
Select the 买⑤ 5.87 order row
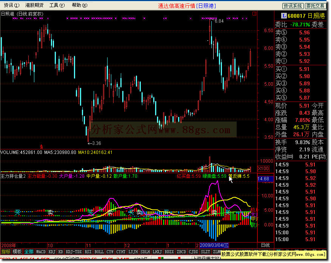300,98
